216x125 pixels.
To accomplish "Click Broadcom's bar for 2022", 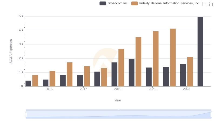I will click(166, 77).
